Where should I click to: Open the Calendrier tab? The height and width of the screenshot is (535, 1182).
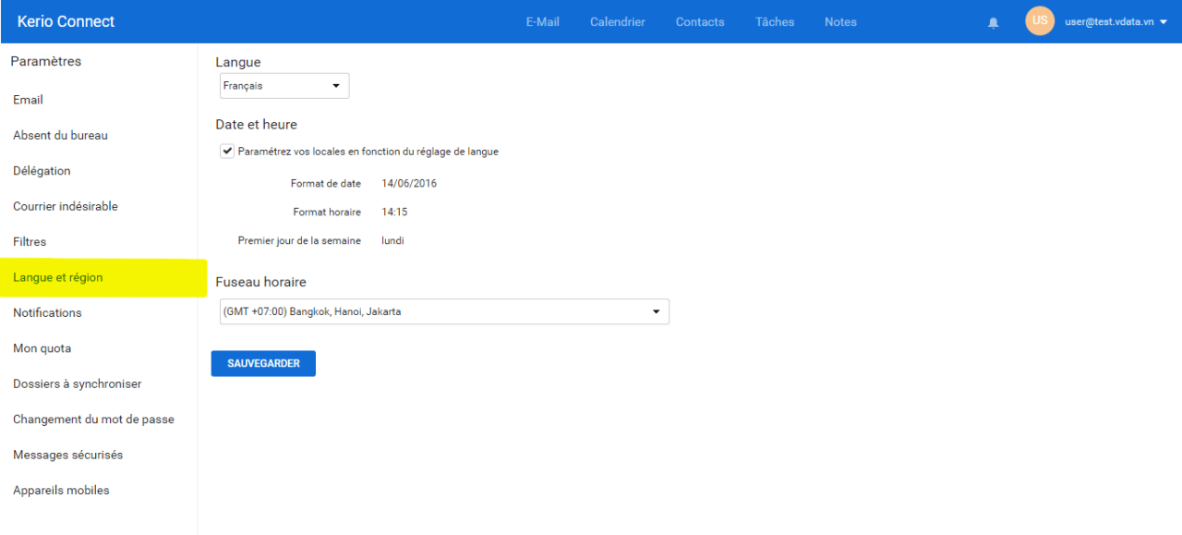(617, 22)
